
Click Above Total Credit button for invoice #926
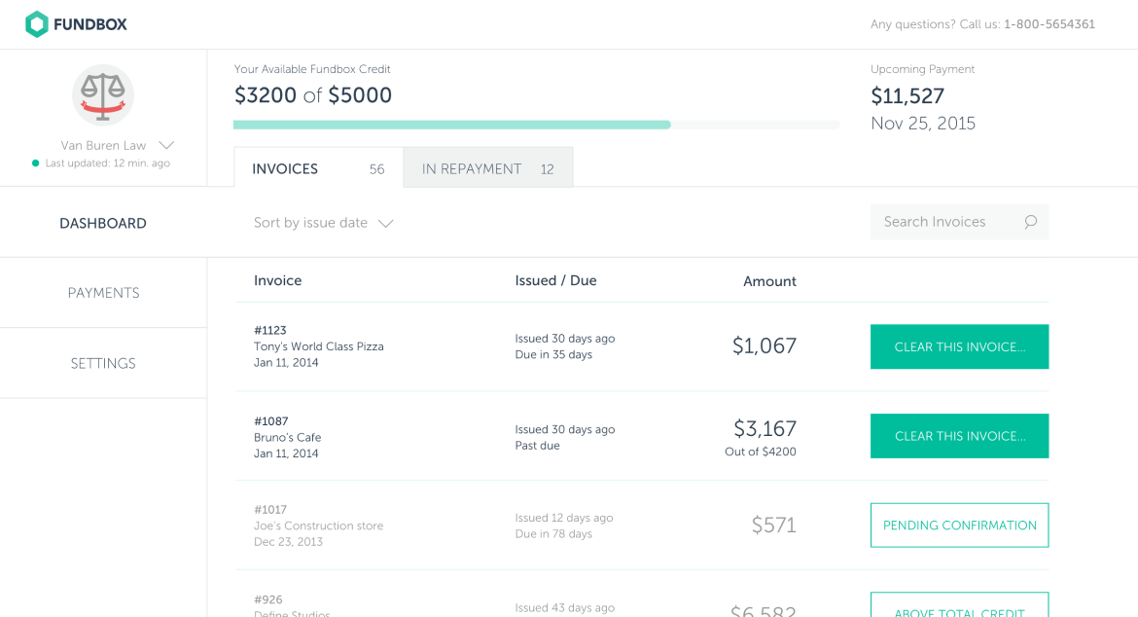pyautogui.click(x=959, y=605)
